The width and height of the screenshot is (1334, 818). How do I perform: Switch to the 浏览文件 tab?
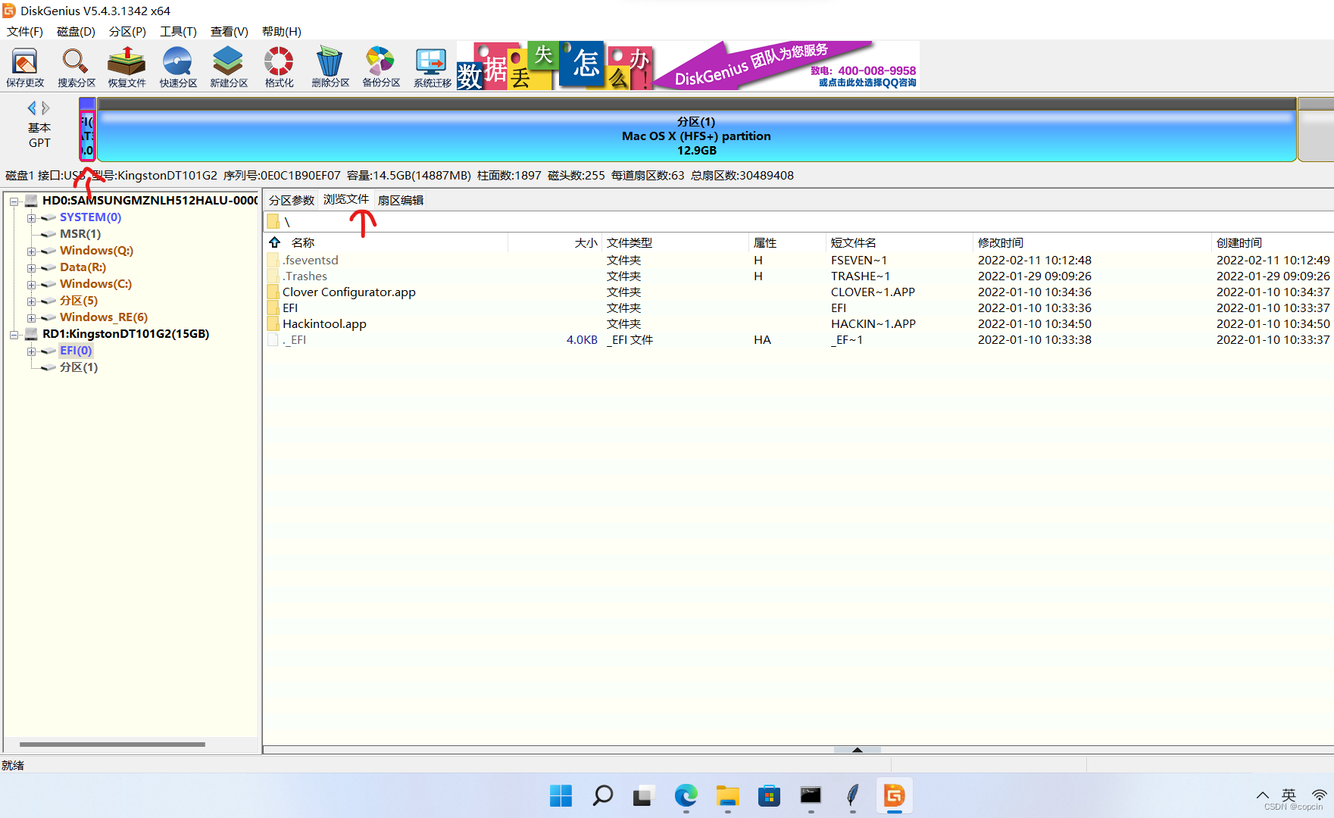(x=346, y=199)
